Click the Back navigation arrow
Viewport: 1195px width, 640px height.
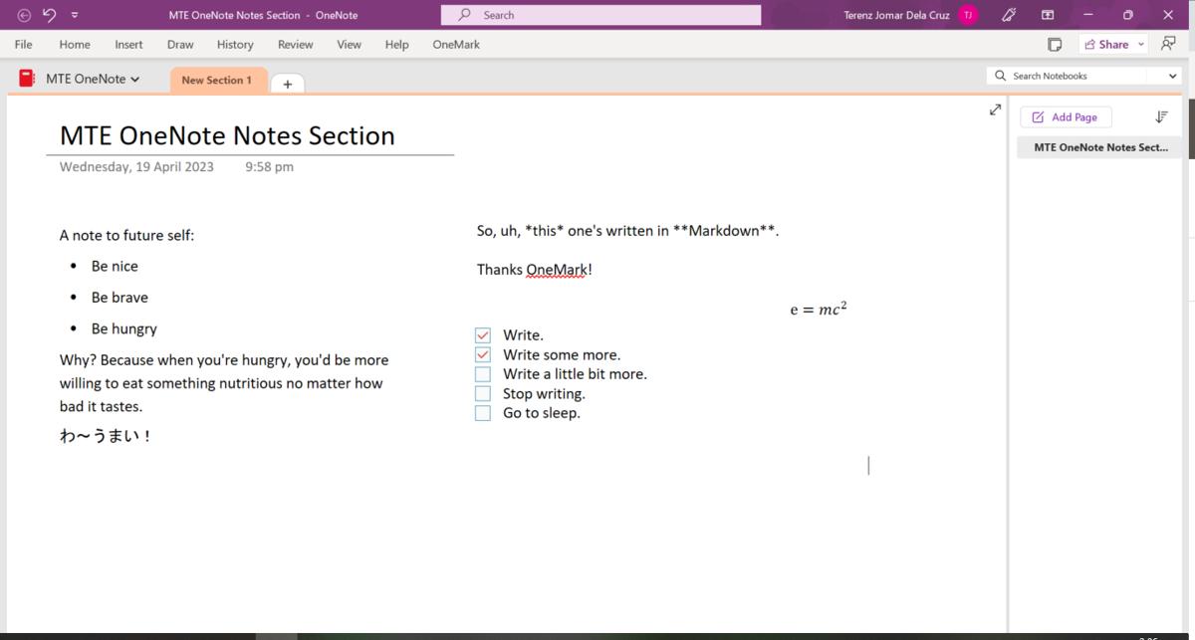(x=22, y=14)
